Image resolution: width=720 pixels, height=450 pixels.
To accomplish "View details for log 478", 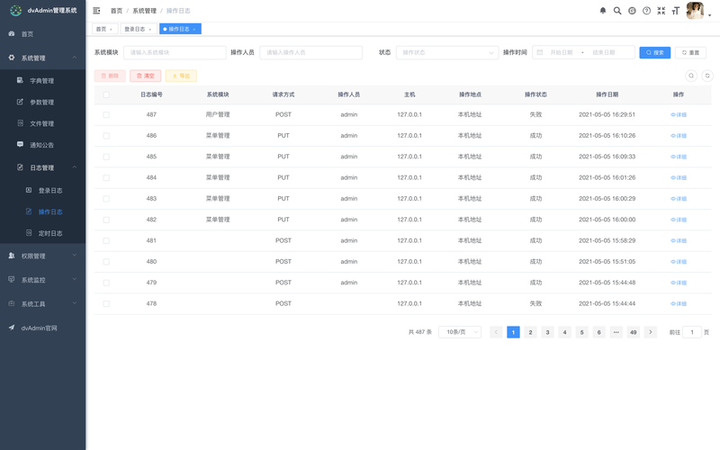I will pos(679,304).
